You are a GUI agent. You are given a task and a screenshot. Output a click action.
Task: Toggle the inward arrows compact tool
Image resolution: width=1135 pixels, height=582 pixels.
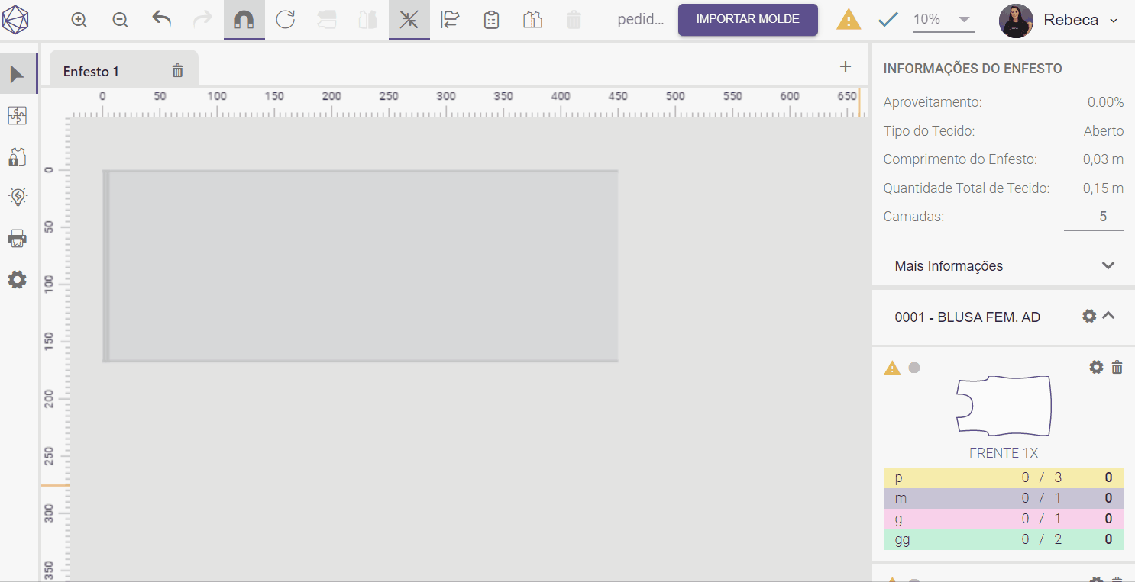coord(409,20)
